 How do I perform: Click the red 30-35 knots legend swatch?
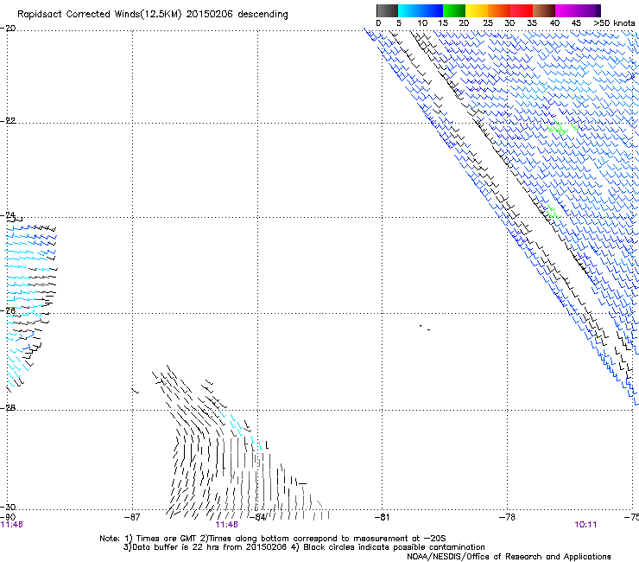click(x=522, y=10)
